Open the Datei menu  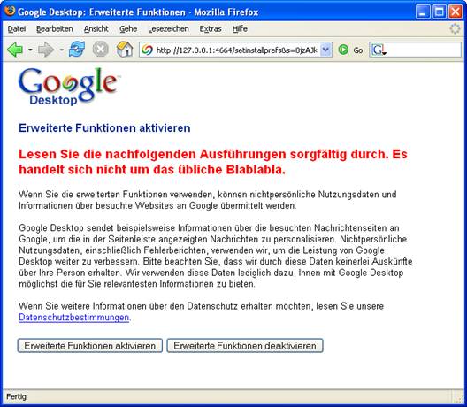click(17, 29)
